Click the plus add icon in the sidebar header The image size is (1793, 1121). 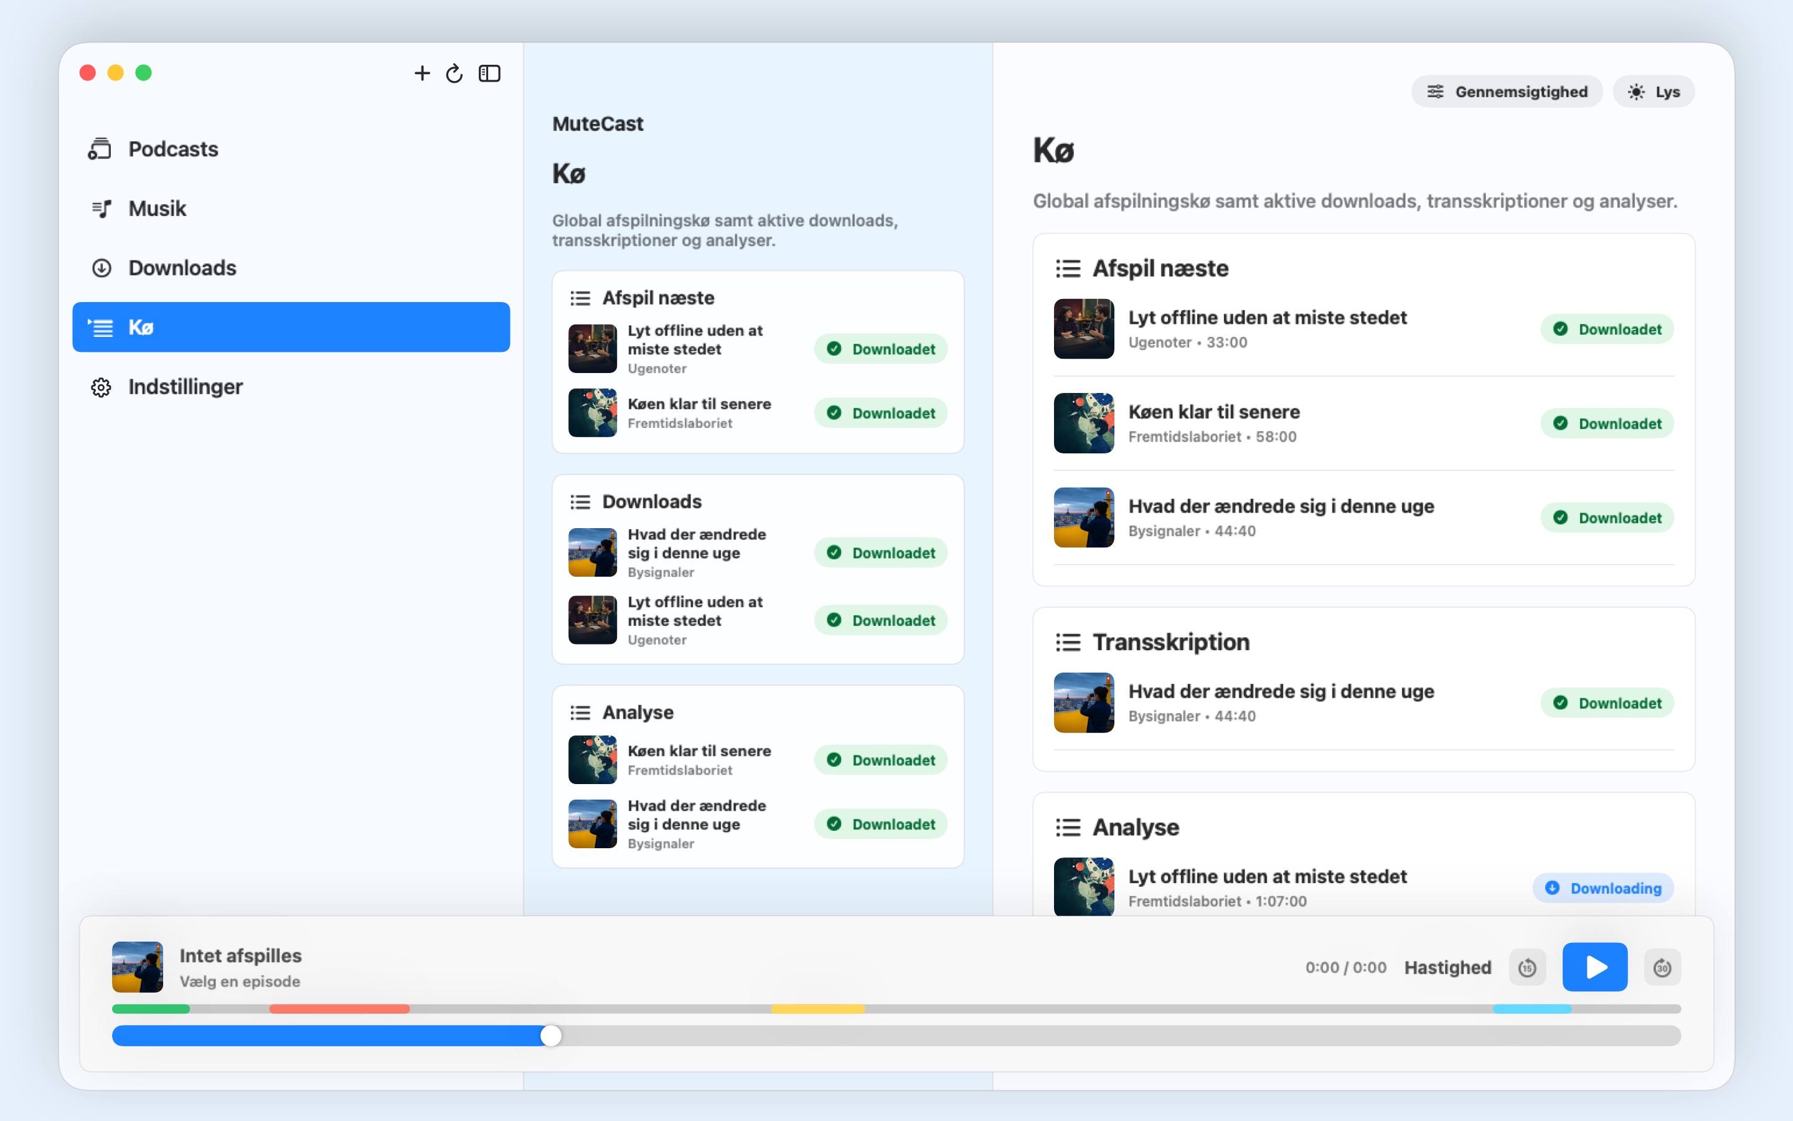click(x=421, y=73)
